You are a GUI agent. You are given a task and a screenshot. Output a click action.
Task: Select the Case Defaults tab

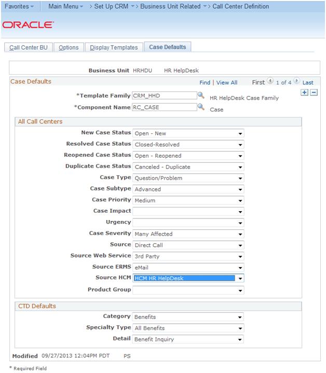pyautogui.click(x=167, y=47)
